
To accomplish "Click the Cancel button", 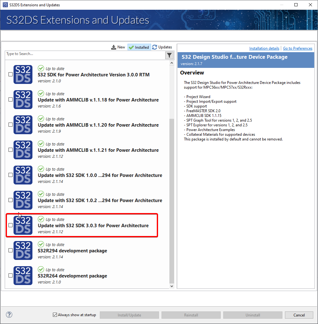I will [298, 315].
